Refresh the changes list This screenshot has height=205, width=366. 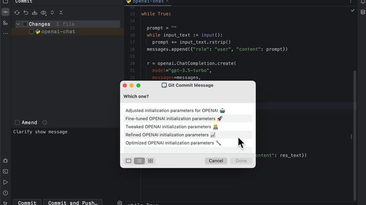pos(17,13)
